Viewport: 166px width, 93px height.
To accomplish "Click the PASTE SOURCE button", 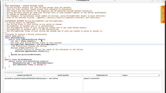I will click(x=63, y=75).
